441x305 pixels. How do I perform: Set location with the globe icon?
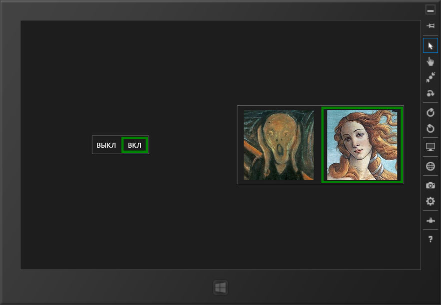click(430, 166)
